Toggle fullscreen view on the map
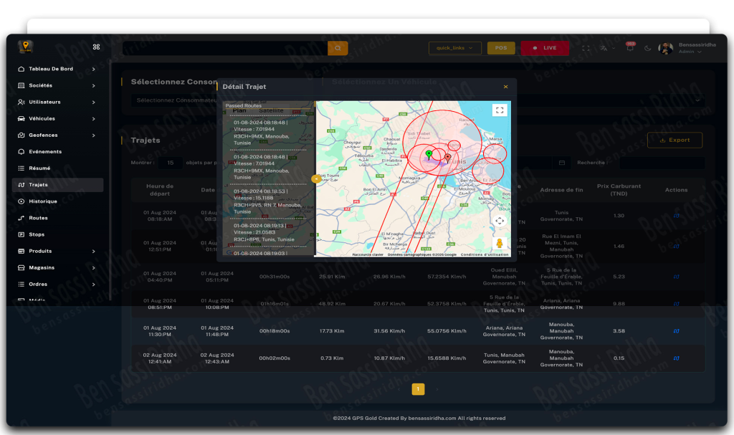The width and height of the screenshot is (734, 435). tap(500, 110)
